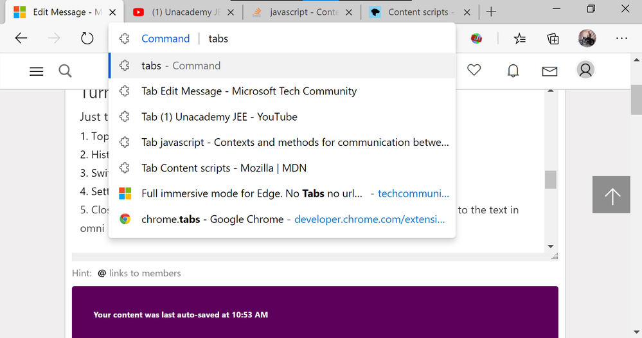Click the forward navigation arrow
The height and width of the screenshot is (338, 642).
click(x=53, y=39)
